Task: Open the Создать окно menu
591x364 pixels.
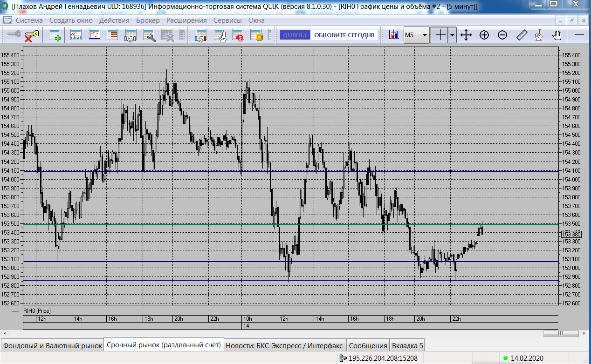Action: (71, 20)
